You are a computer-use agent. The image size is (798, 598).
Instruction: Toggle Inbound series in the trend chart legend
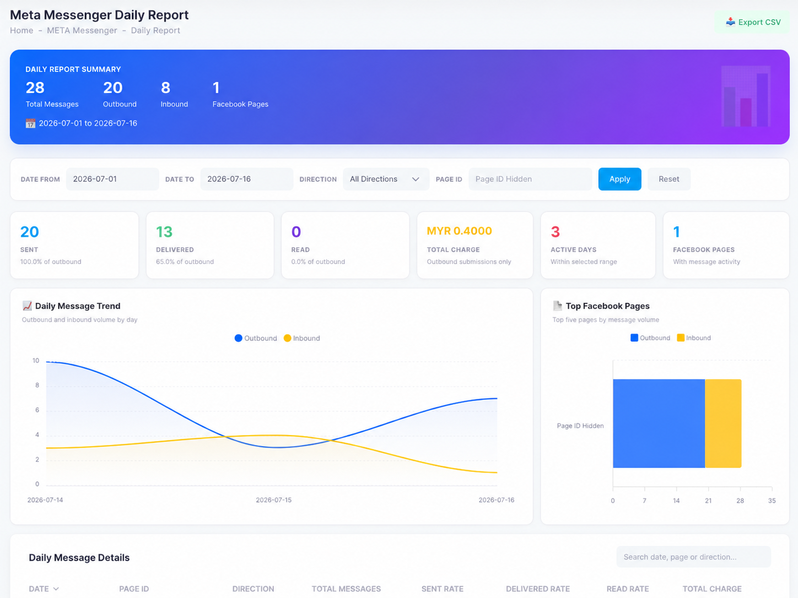[301, 338]
